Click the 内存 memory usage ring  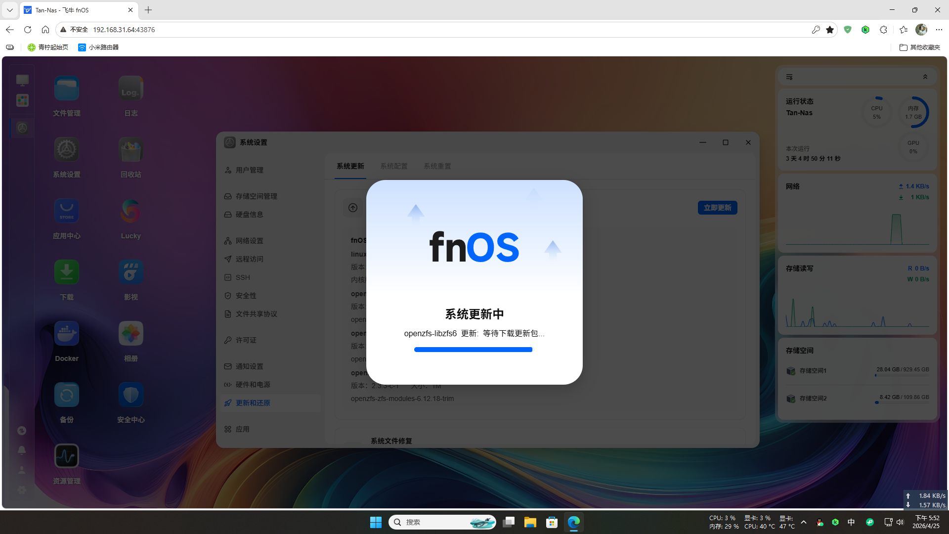[913, 112]
